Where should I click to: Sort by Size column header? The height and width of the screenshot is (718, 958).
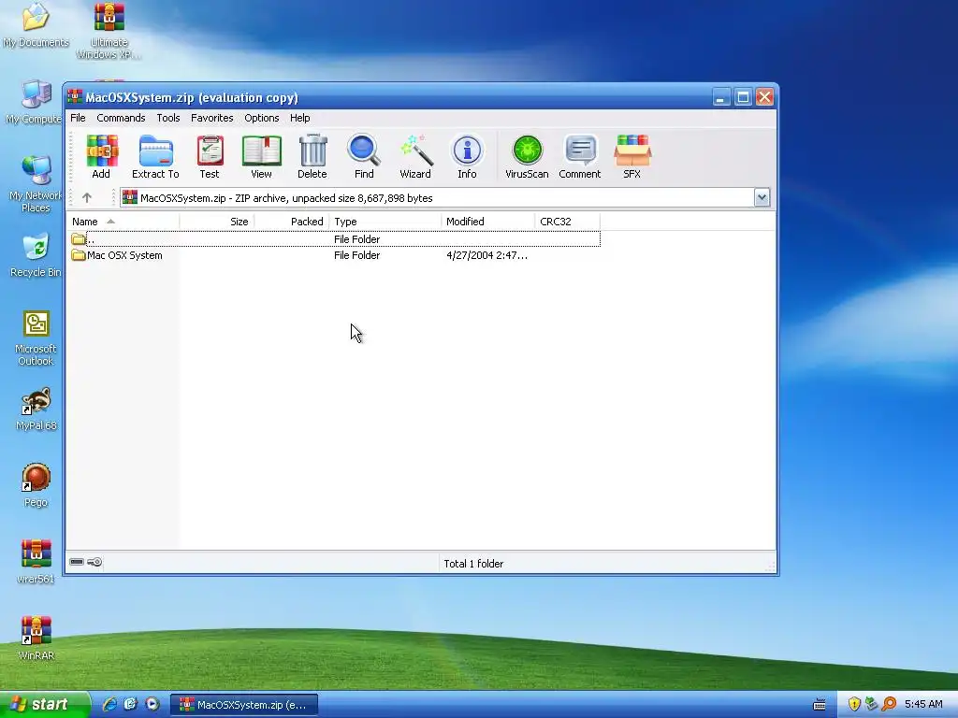[217, 222]
